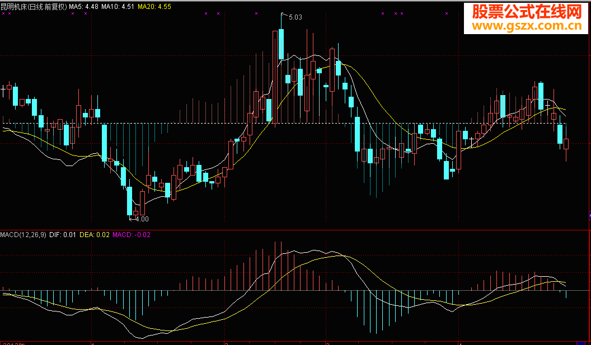The height and width of the screenshot is (345, 591).
Task: Select the yellow MA20: 4.55 label
Action: [154, 6]
